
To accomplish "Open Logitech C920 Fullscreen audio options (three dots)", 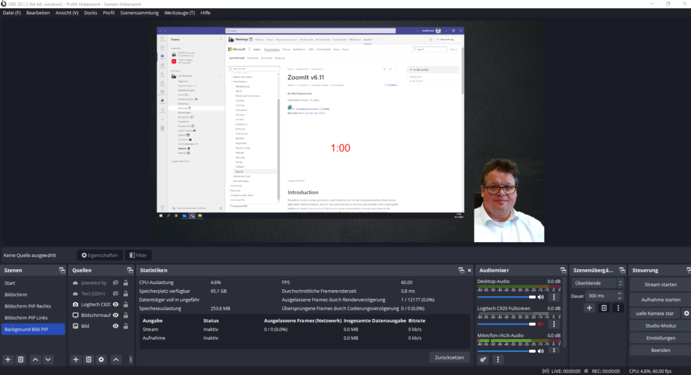I will coord(554,324).
